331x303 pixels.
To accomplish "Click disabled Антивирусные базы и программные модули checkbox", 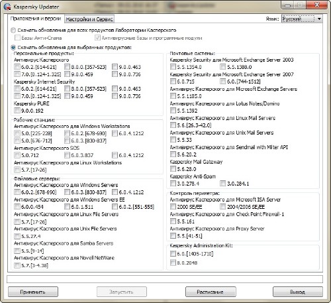I will (97, 38).
